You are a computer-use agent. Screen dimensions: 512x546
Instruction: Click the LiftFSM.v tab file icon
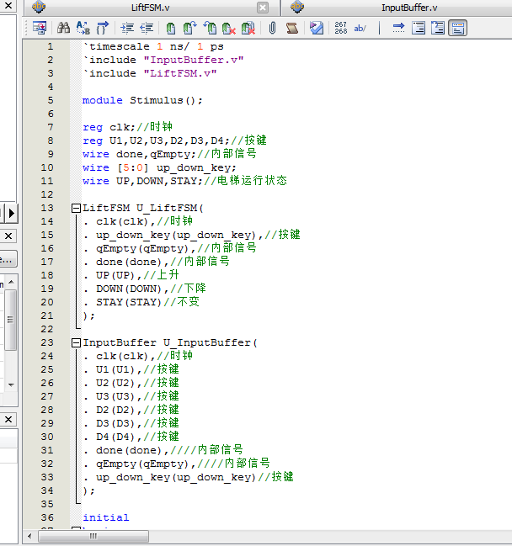pos(39,7)
